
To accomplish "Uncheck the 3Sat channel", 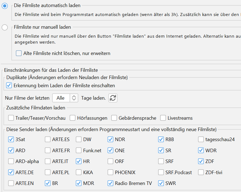I will tap(11, 140).
